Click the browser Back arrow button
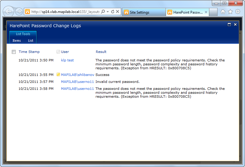The image size is (245, 167). [x=9, y=12]
